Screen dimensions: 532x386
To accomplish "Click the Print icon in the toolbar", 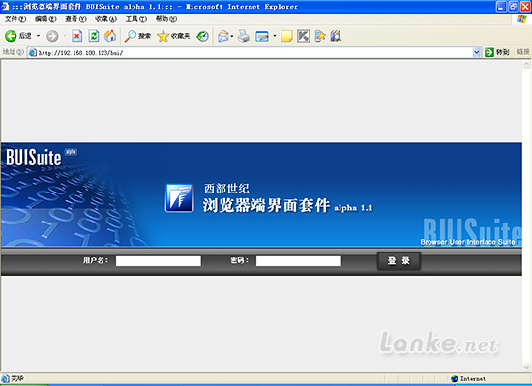I will pyautogui.click(x=243, y=36).
